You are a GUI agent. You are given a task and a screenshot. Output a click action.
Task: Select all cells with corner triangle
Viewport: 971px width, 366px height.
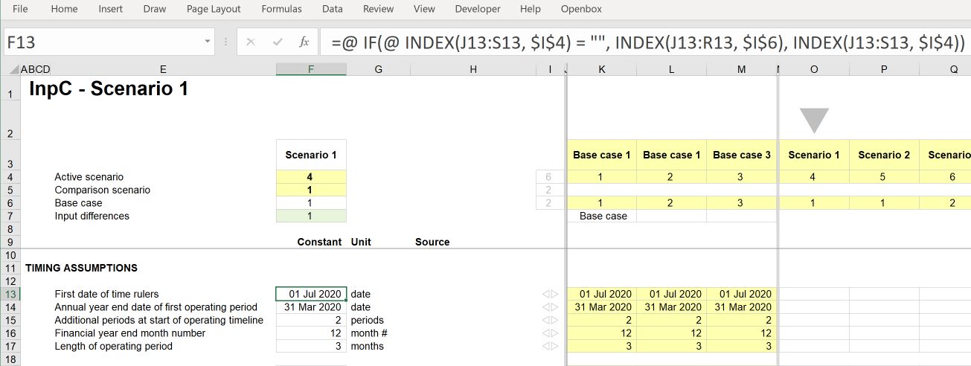point(14,69)
